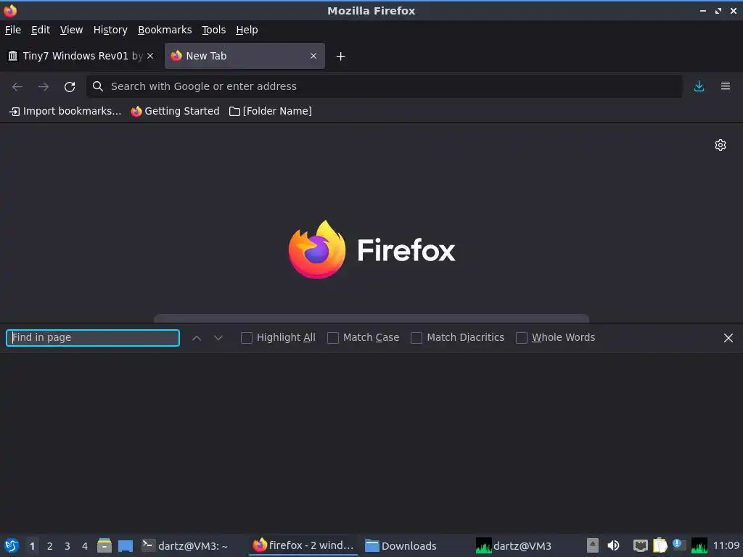Screen dimensions: 743x557
Task: Click the search magnifier icon in address bar
Action: 98,86
